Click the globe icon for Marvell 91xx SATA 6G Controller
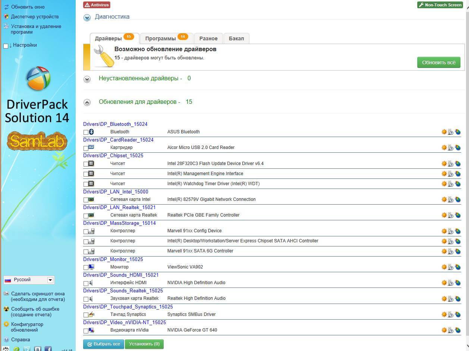The height and width of the screenshot is (351, 469). [457, 251]
